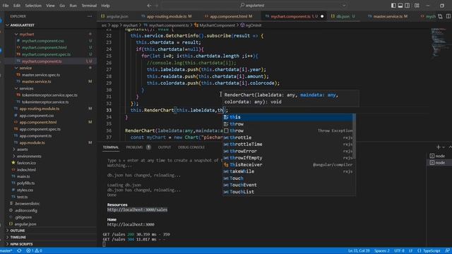
Task: Open app-routing.module.ts in explorer
Action: 40,109
